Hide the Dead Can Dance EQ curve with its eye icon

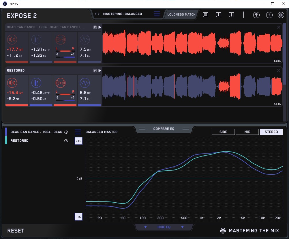[66, 132]
